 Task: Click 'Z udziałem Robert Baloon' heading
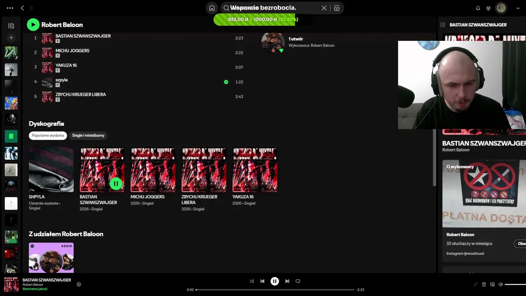click(66, 234)
